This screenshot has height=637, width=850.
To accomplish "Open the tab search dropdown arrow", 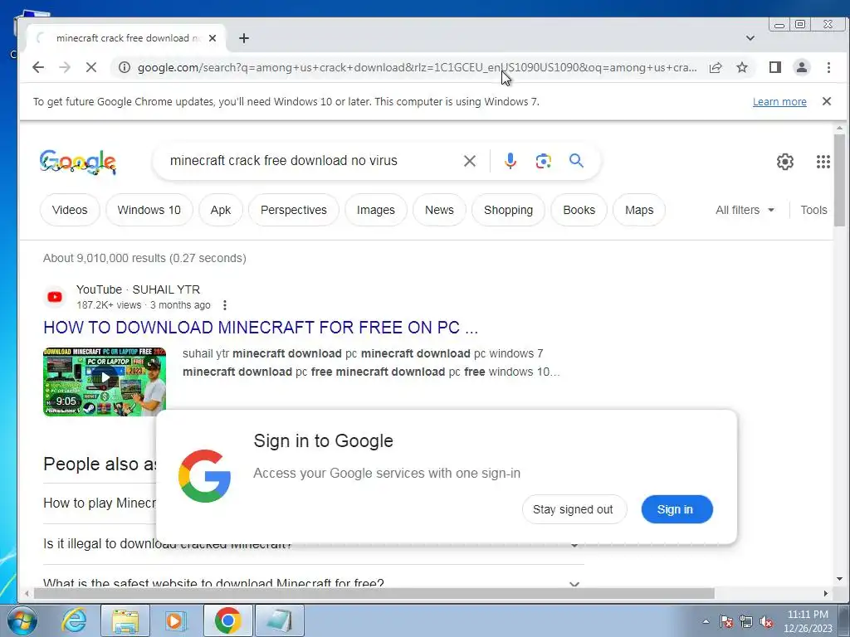I will click(750, 38).
